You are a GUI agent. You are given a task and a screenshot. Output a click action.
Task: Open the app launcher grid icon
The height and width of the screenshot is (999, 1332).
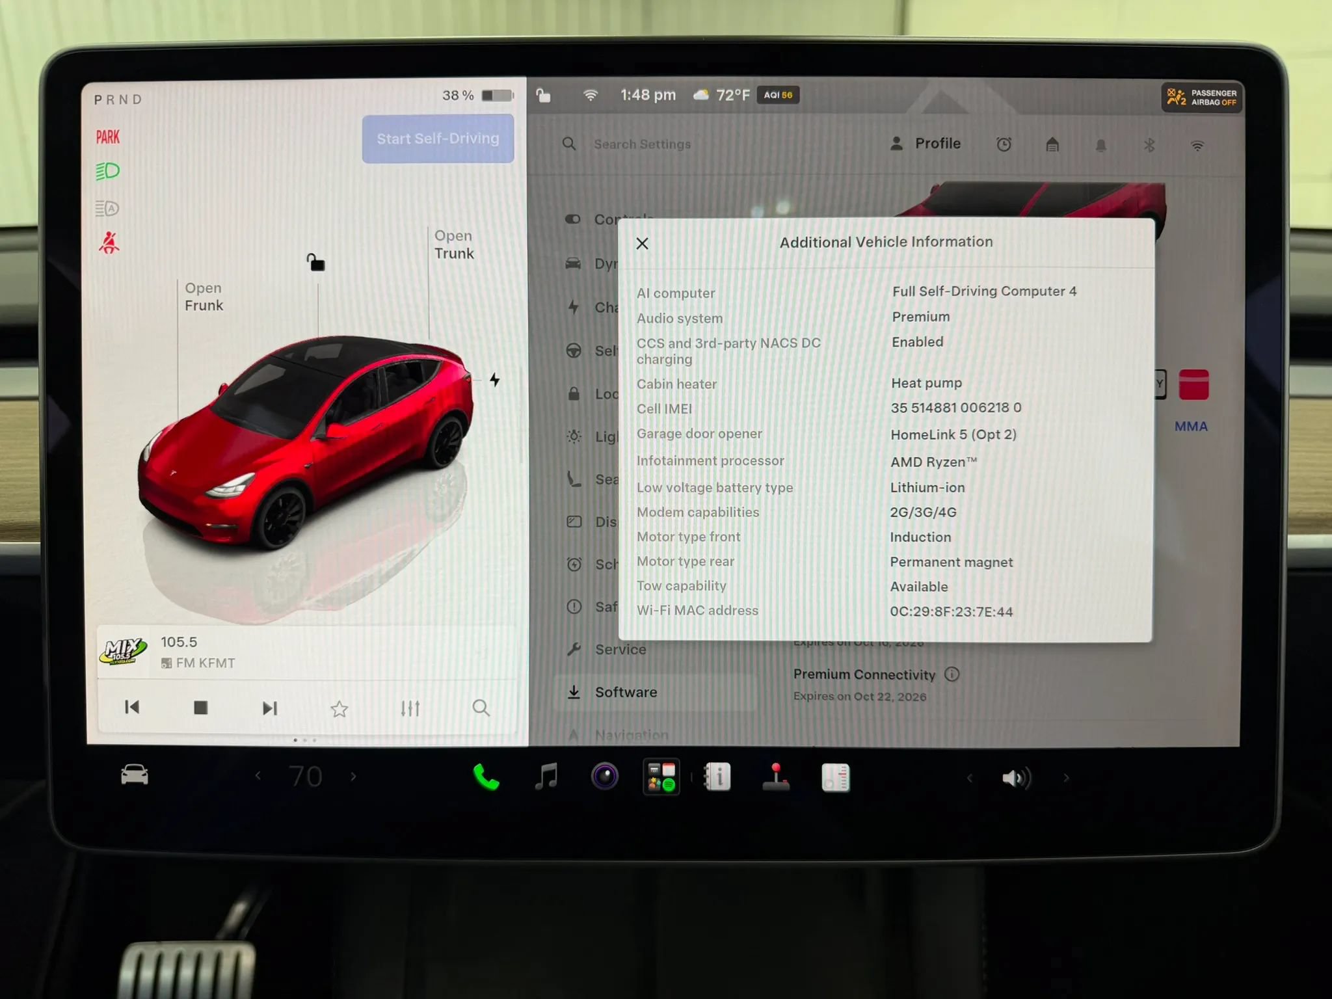[x=661, y=777]
